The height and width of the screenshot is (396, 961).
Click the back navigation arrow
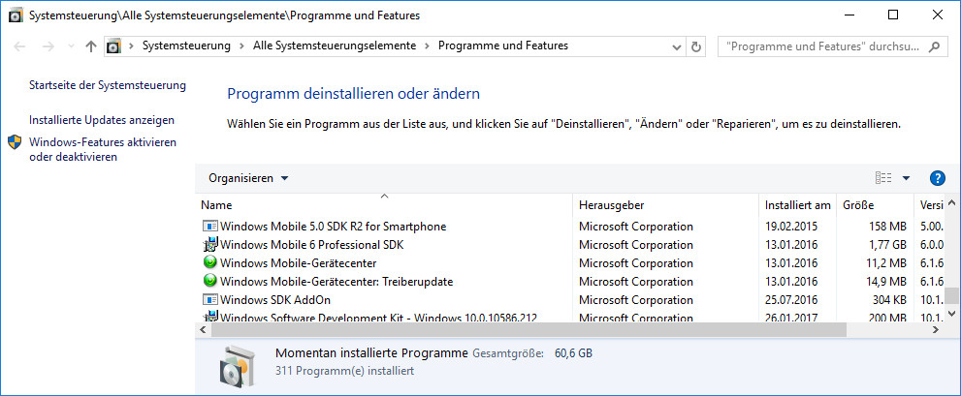[21, 46]
